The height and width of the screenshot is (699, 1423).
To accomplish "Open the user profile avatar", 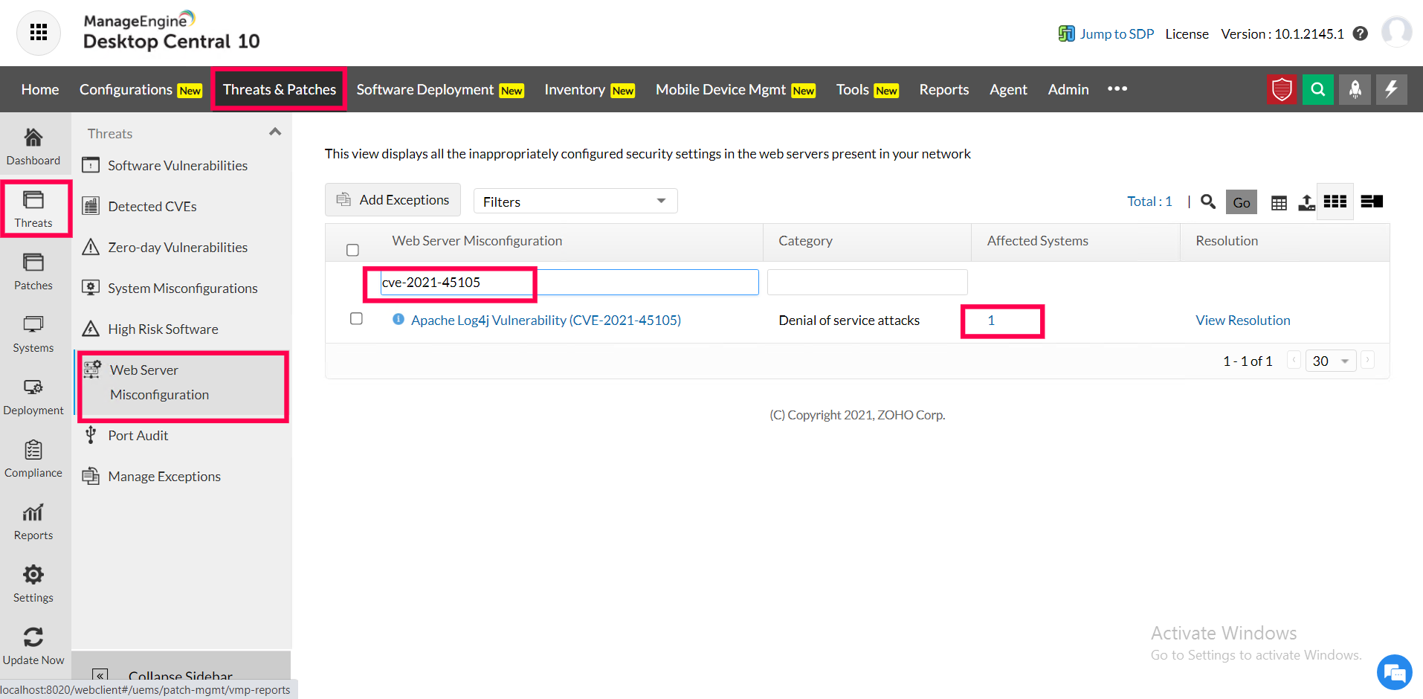I will click(1397, 32).
